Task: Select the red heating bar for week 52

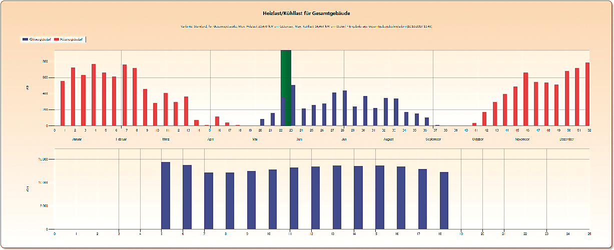Action: [587, 94]
